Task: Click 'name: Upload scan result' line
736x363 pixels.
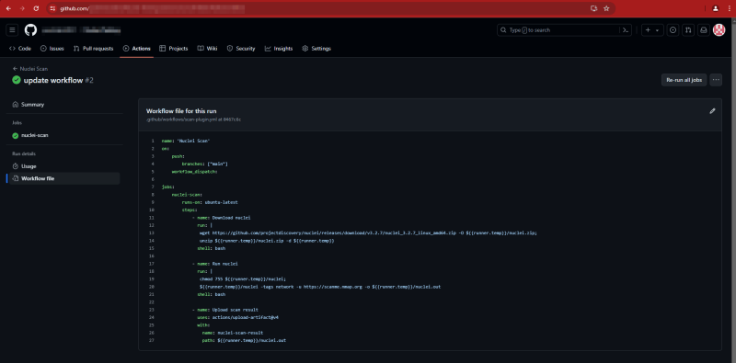Action: point(225,310)
